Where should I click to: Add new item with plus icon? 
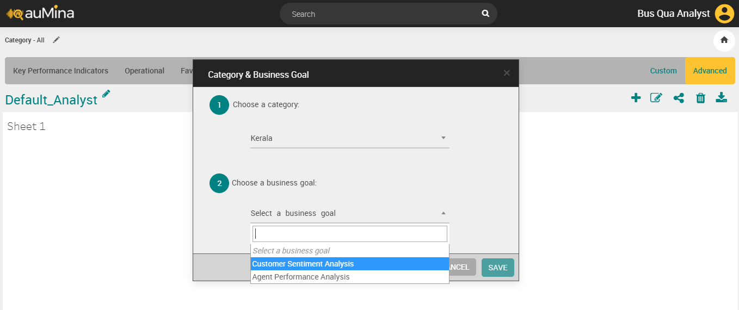(x=636, y=98)
